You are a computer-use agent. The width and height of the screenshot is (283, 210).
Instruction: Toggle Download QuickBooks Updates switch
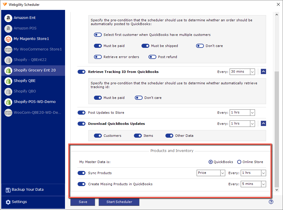[x=81, y=124]
